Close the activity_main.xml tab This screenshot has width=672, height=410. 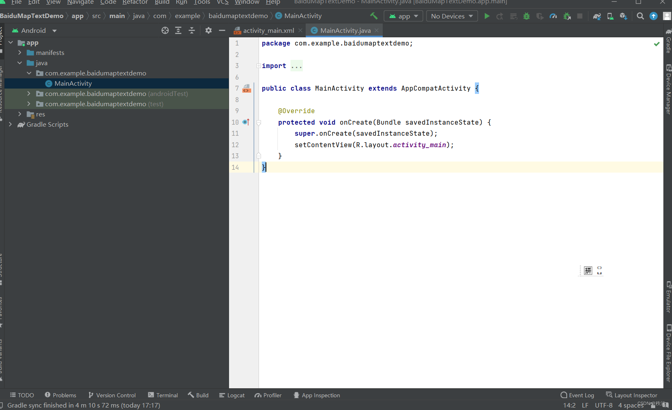coord(301,30)
